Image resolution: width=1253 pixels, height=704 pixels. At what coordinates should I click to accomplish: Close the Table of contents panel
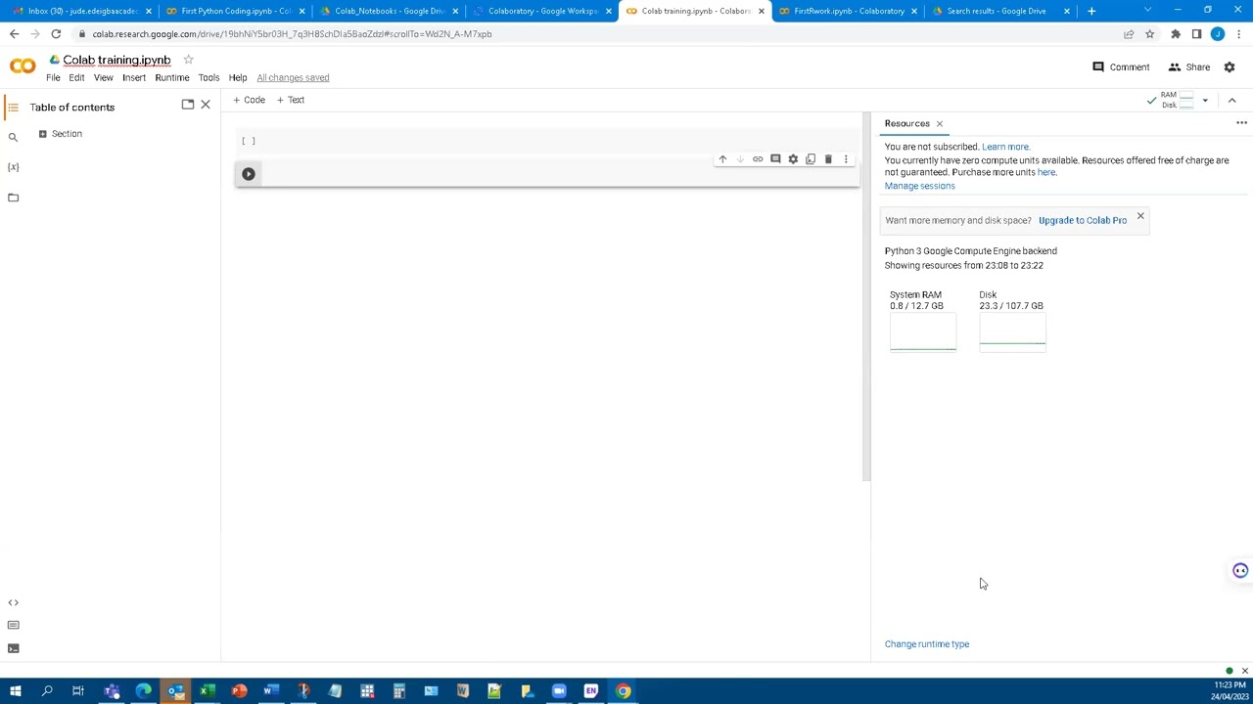[206, 104]
